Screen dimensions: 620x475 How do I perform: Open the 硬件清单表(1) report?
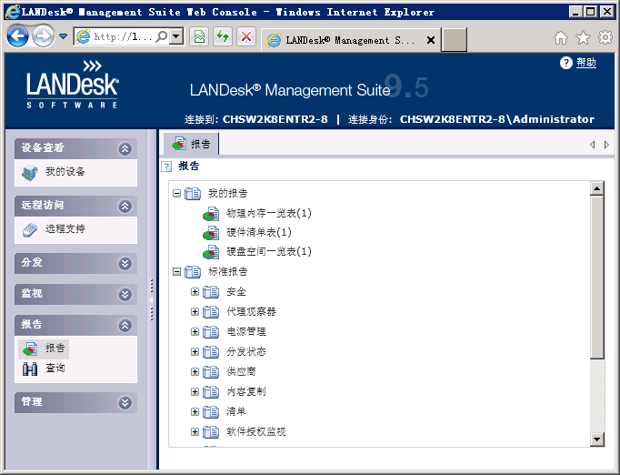[259, 232]
